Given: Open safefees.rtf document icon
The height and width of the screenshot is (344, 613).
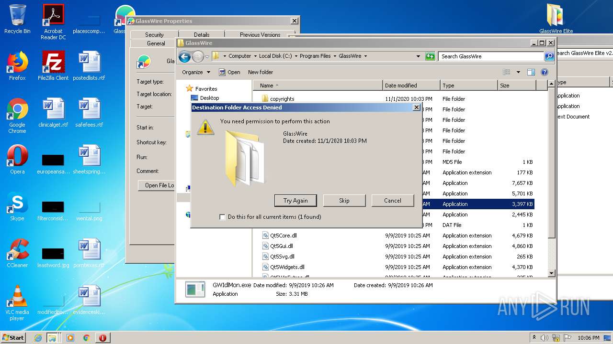Looking at the screenshot, I should point(89,113).
